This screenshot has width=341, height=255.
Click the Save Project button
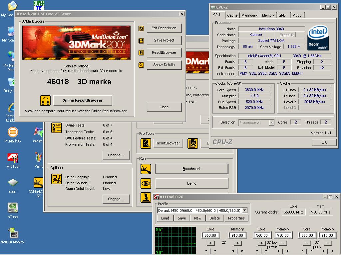pos(164,40)
